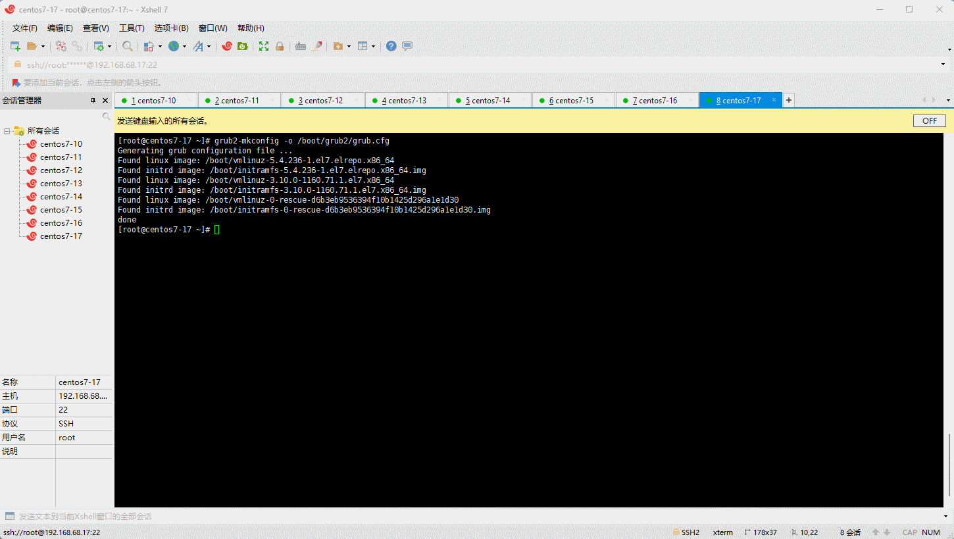Open Help via blue question icon

click(x=391, y=46)
